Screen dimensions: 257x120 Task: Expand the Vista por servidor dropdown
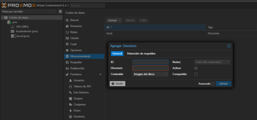29,12
